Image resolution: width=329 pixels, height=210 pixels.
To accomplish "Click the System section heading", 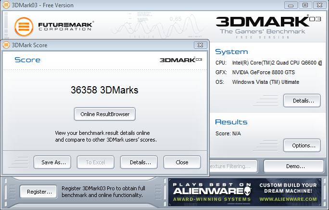I will click(x=231, y=52).
